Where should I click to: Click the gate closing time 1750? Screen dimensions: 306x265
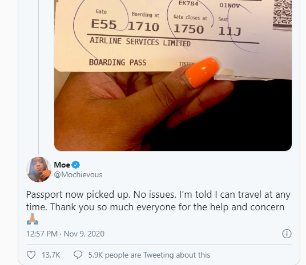(189, 29)
